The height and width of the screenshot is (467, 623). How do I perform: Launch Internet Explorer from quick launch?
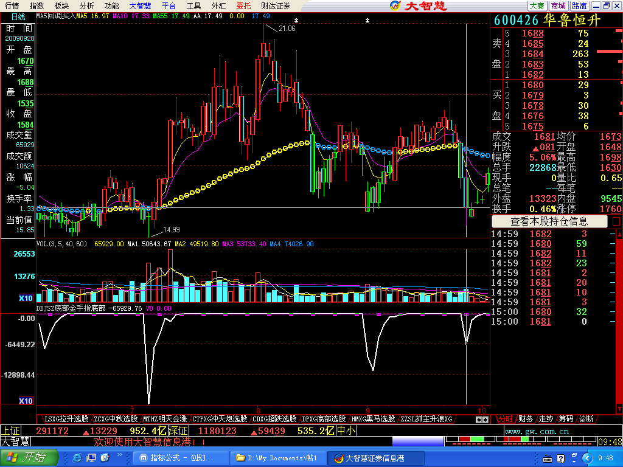(x=77, y=458)
